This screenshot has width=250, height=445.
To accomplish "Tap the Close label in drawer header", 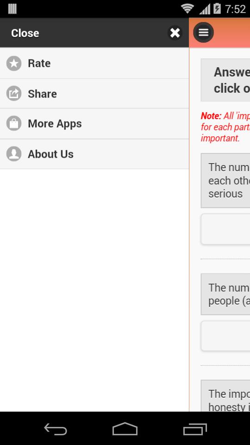I will tap(25, 33).
